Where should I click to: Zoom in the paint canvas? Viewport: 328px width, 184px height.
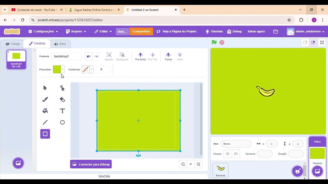click(x=198, y=164)
